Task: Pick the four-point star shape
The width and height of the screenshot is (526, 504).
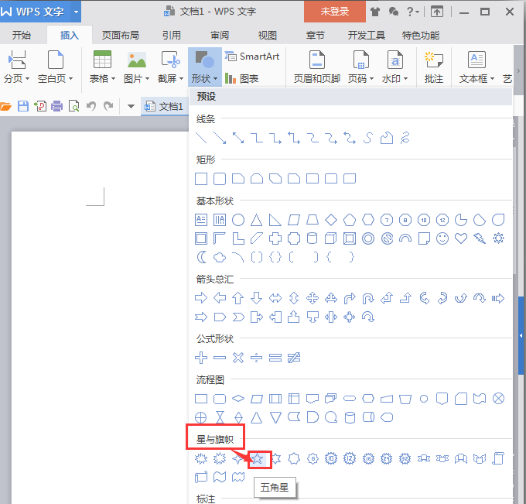Action: (237, 458)
